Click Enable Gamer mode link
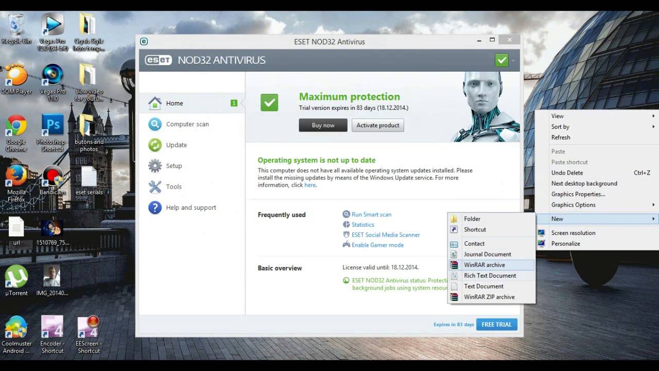The image size is (659, 371). (377, 245)
